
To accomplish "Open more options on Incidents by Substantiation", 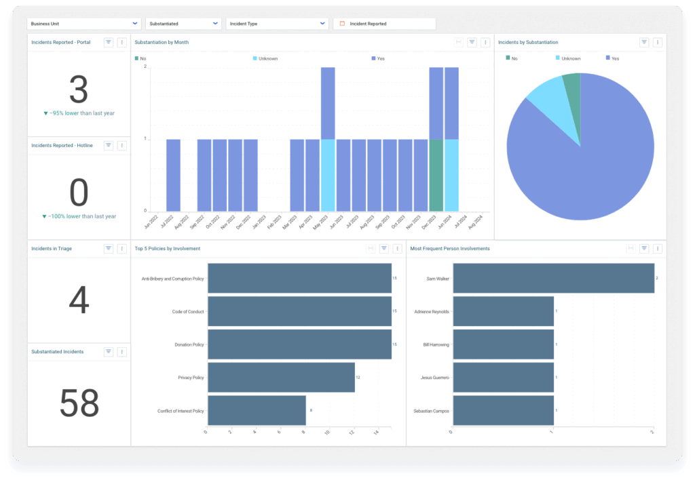I will point(658,42).
